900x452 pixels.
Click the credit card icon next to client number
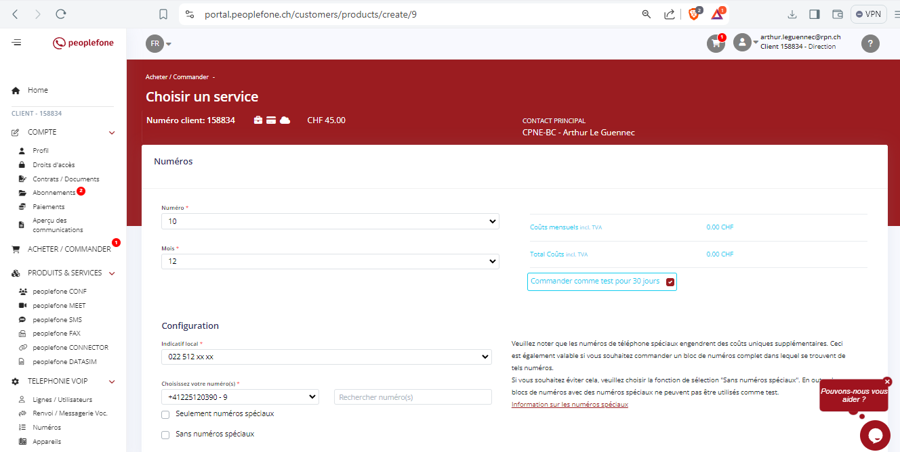click(271, 120)
